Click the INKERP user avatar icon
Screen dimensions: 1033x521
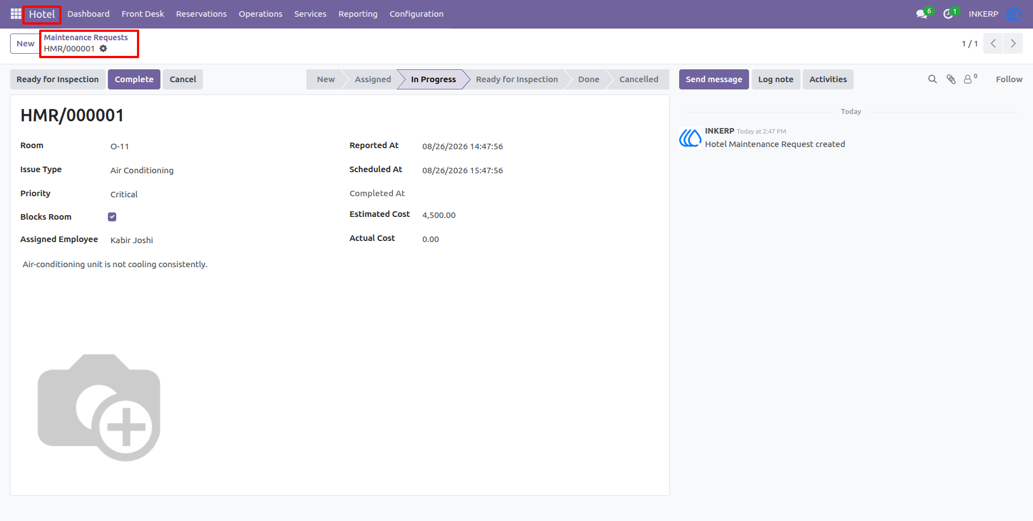(1013, 14)
